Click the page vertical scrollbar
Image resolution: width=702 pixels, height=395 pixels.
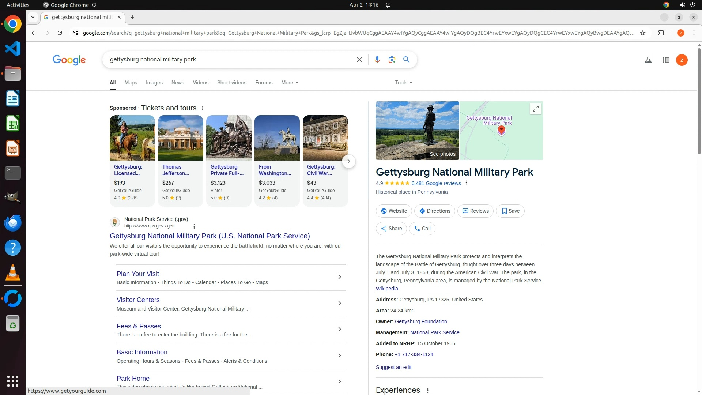point(699,101)
